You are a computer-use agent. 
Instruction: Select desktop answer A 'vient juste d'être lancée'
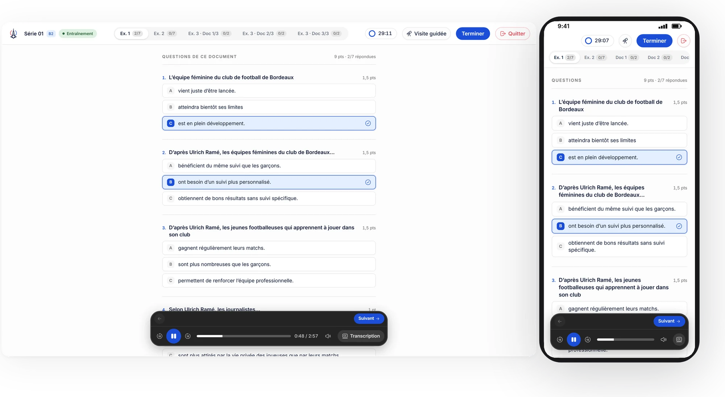(x=269, y=91)
